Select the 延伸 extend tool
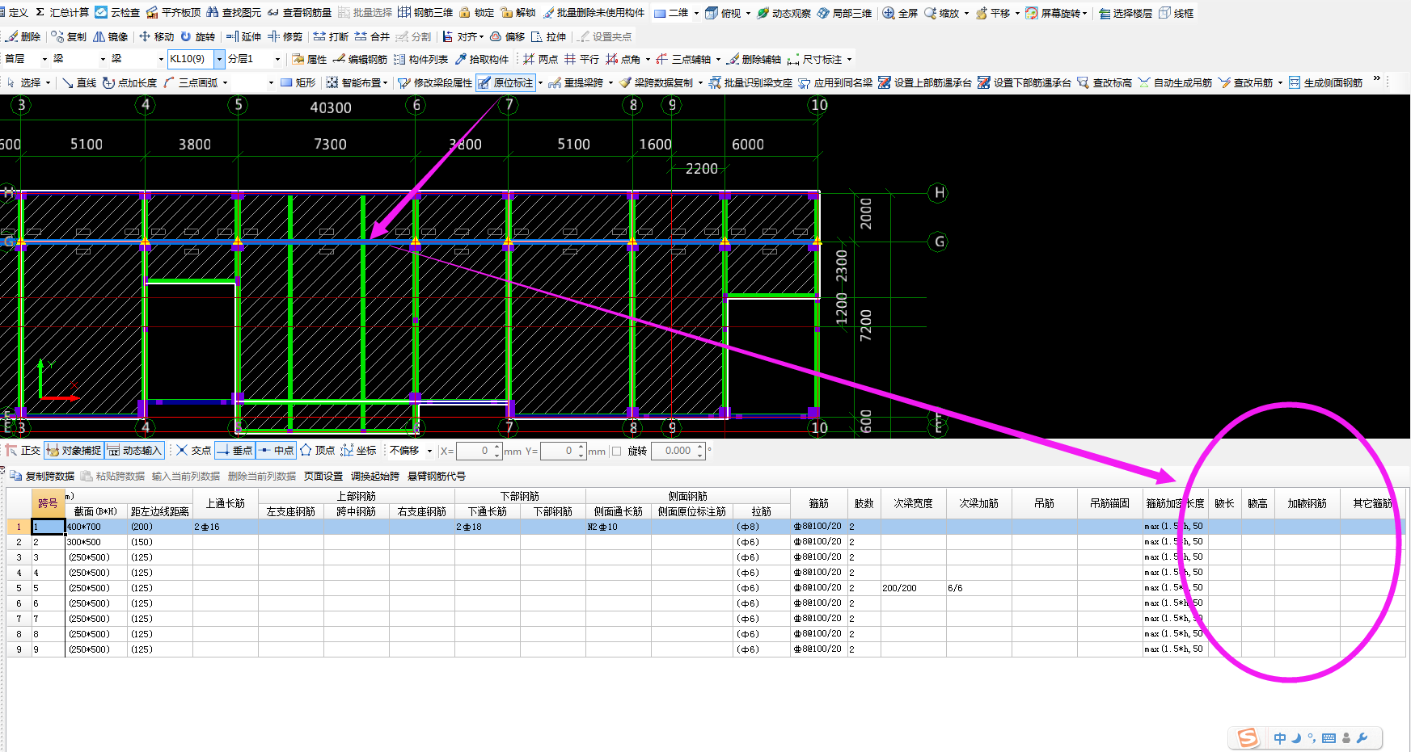1411x752 pixels. (x=243, y=36)
